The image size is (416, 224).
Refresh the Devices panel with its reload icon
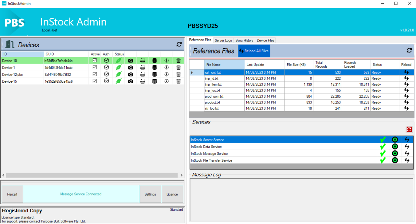pyautogui.click(x=179, y=44)
